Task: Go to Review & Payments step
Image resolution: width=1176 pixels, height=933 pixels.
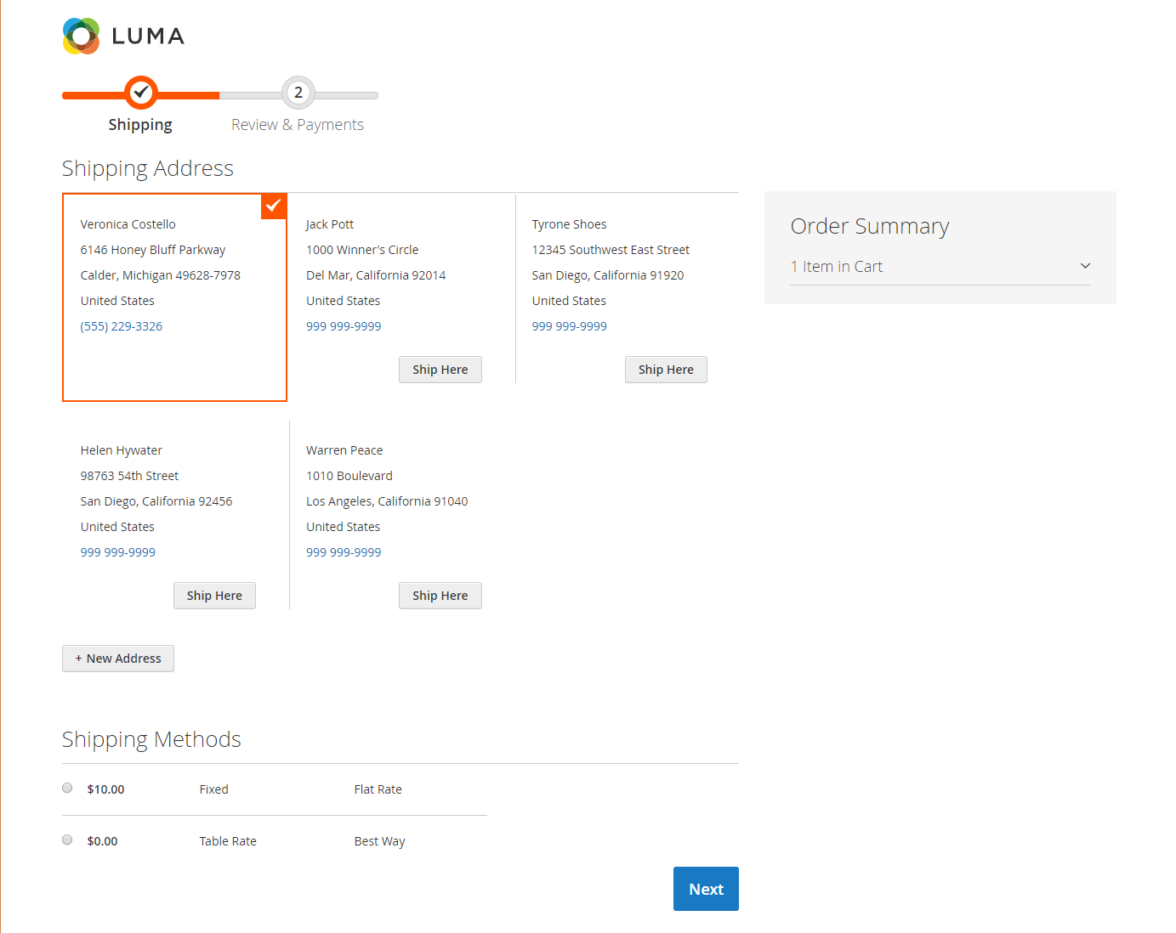Action: (298, 125)
